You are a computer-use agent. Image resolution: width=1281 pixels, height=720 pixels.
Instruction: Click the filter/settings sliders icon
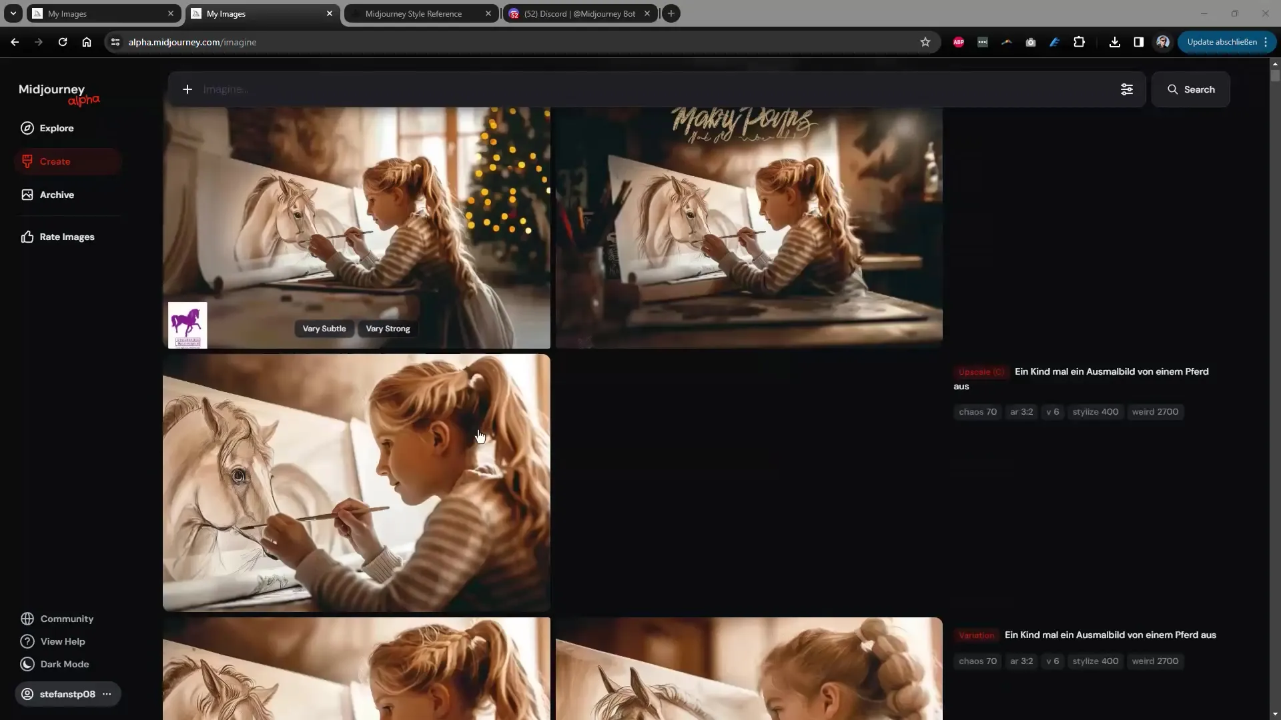pos(1127,89)
